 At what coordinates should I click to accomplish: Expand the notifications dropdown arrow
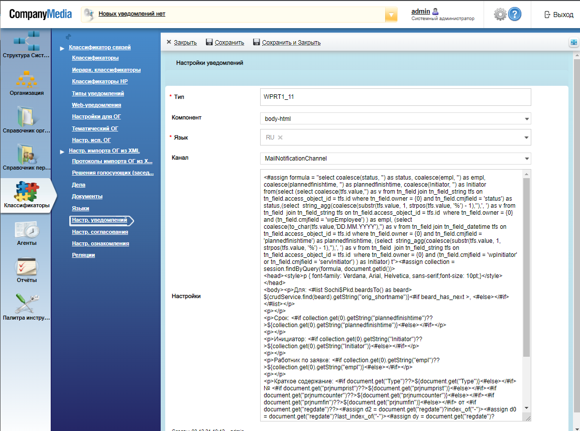click(391, 15)
